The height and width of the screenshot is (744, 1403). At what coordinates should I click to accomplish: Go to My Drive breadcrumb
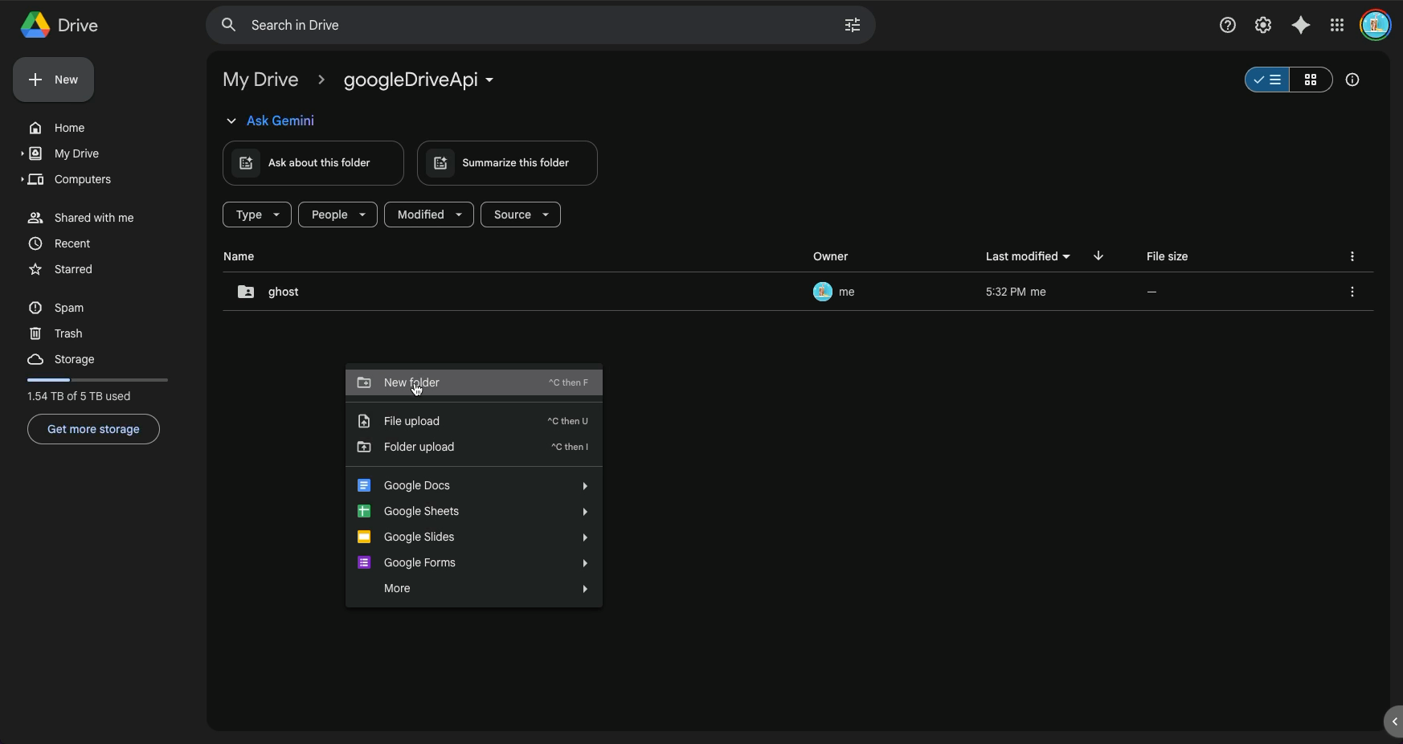click(x=260, y=80)
